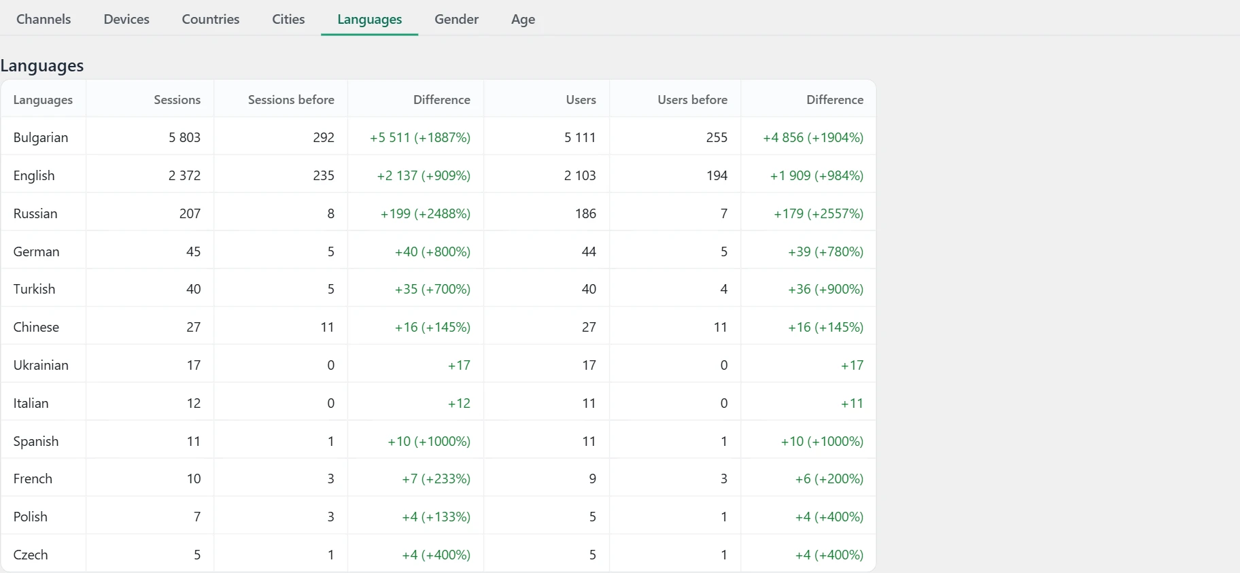Show the Gender tab

click(x=457, y=19)
